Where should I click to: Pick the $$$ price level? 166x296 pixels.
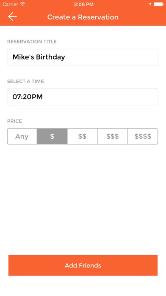pyautogui.click(x=112, y=136)
